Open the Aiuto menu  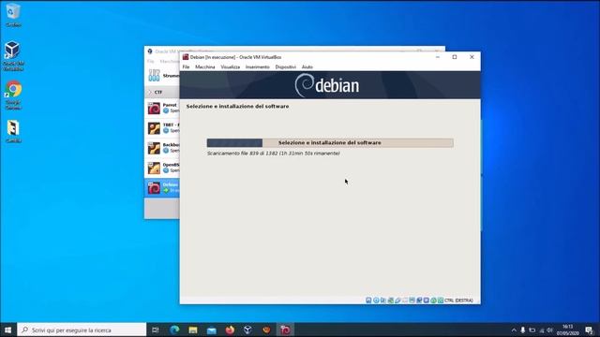point(307,66)
